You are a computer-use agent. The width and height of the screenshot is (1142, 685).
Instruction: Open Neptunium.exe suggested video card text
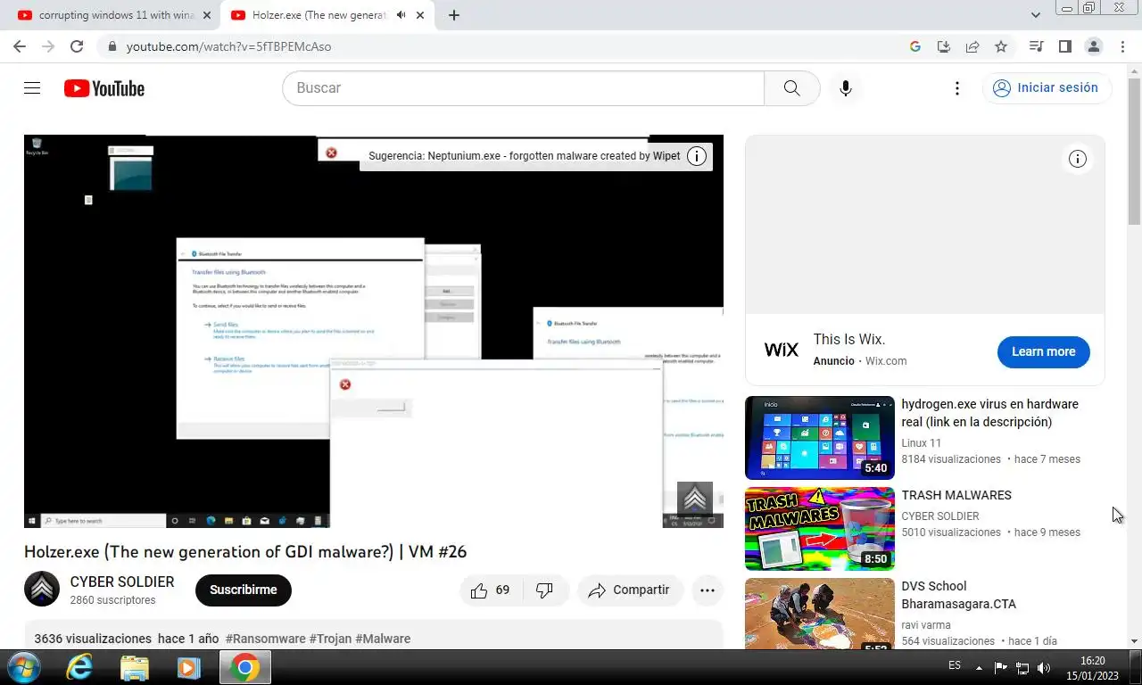(x=524, y=156)
